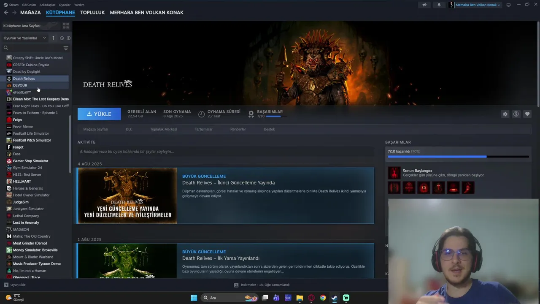This screenshot has width=540, height=304.
Task: Click the Forgot game icon
Action: pyautogui.click(x=9, y=147)
